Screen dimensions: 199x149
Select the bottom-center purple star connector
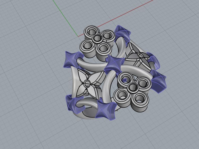pyautogui.click(x=106, y=110)
